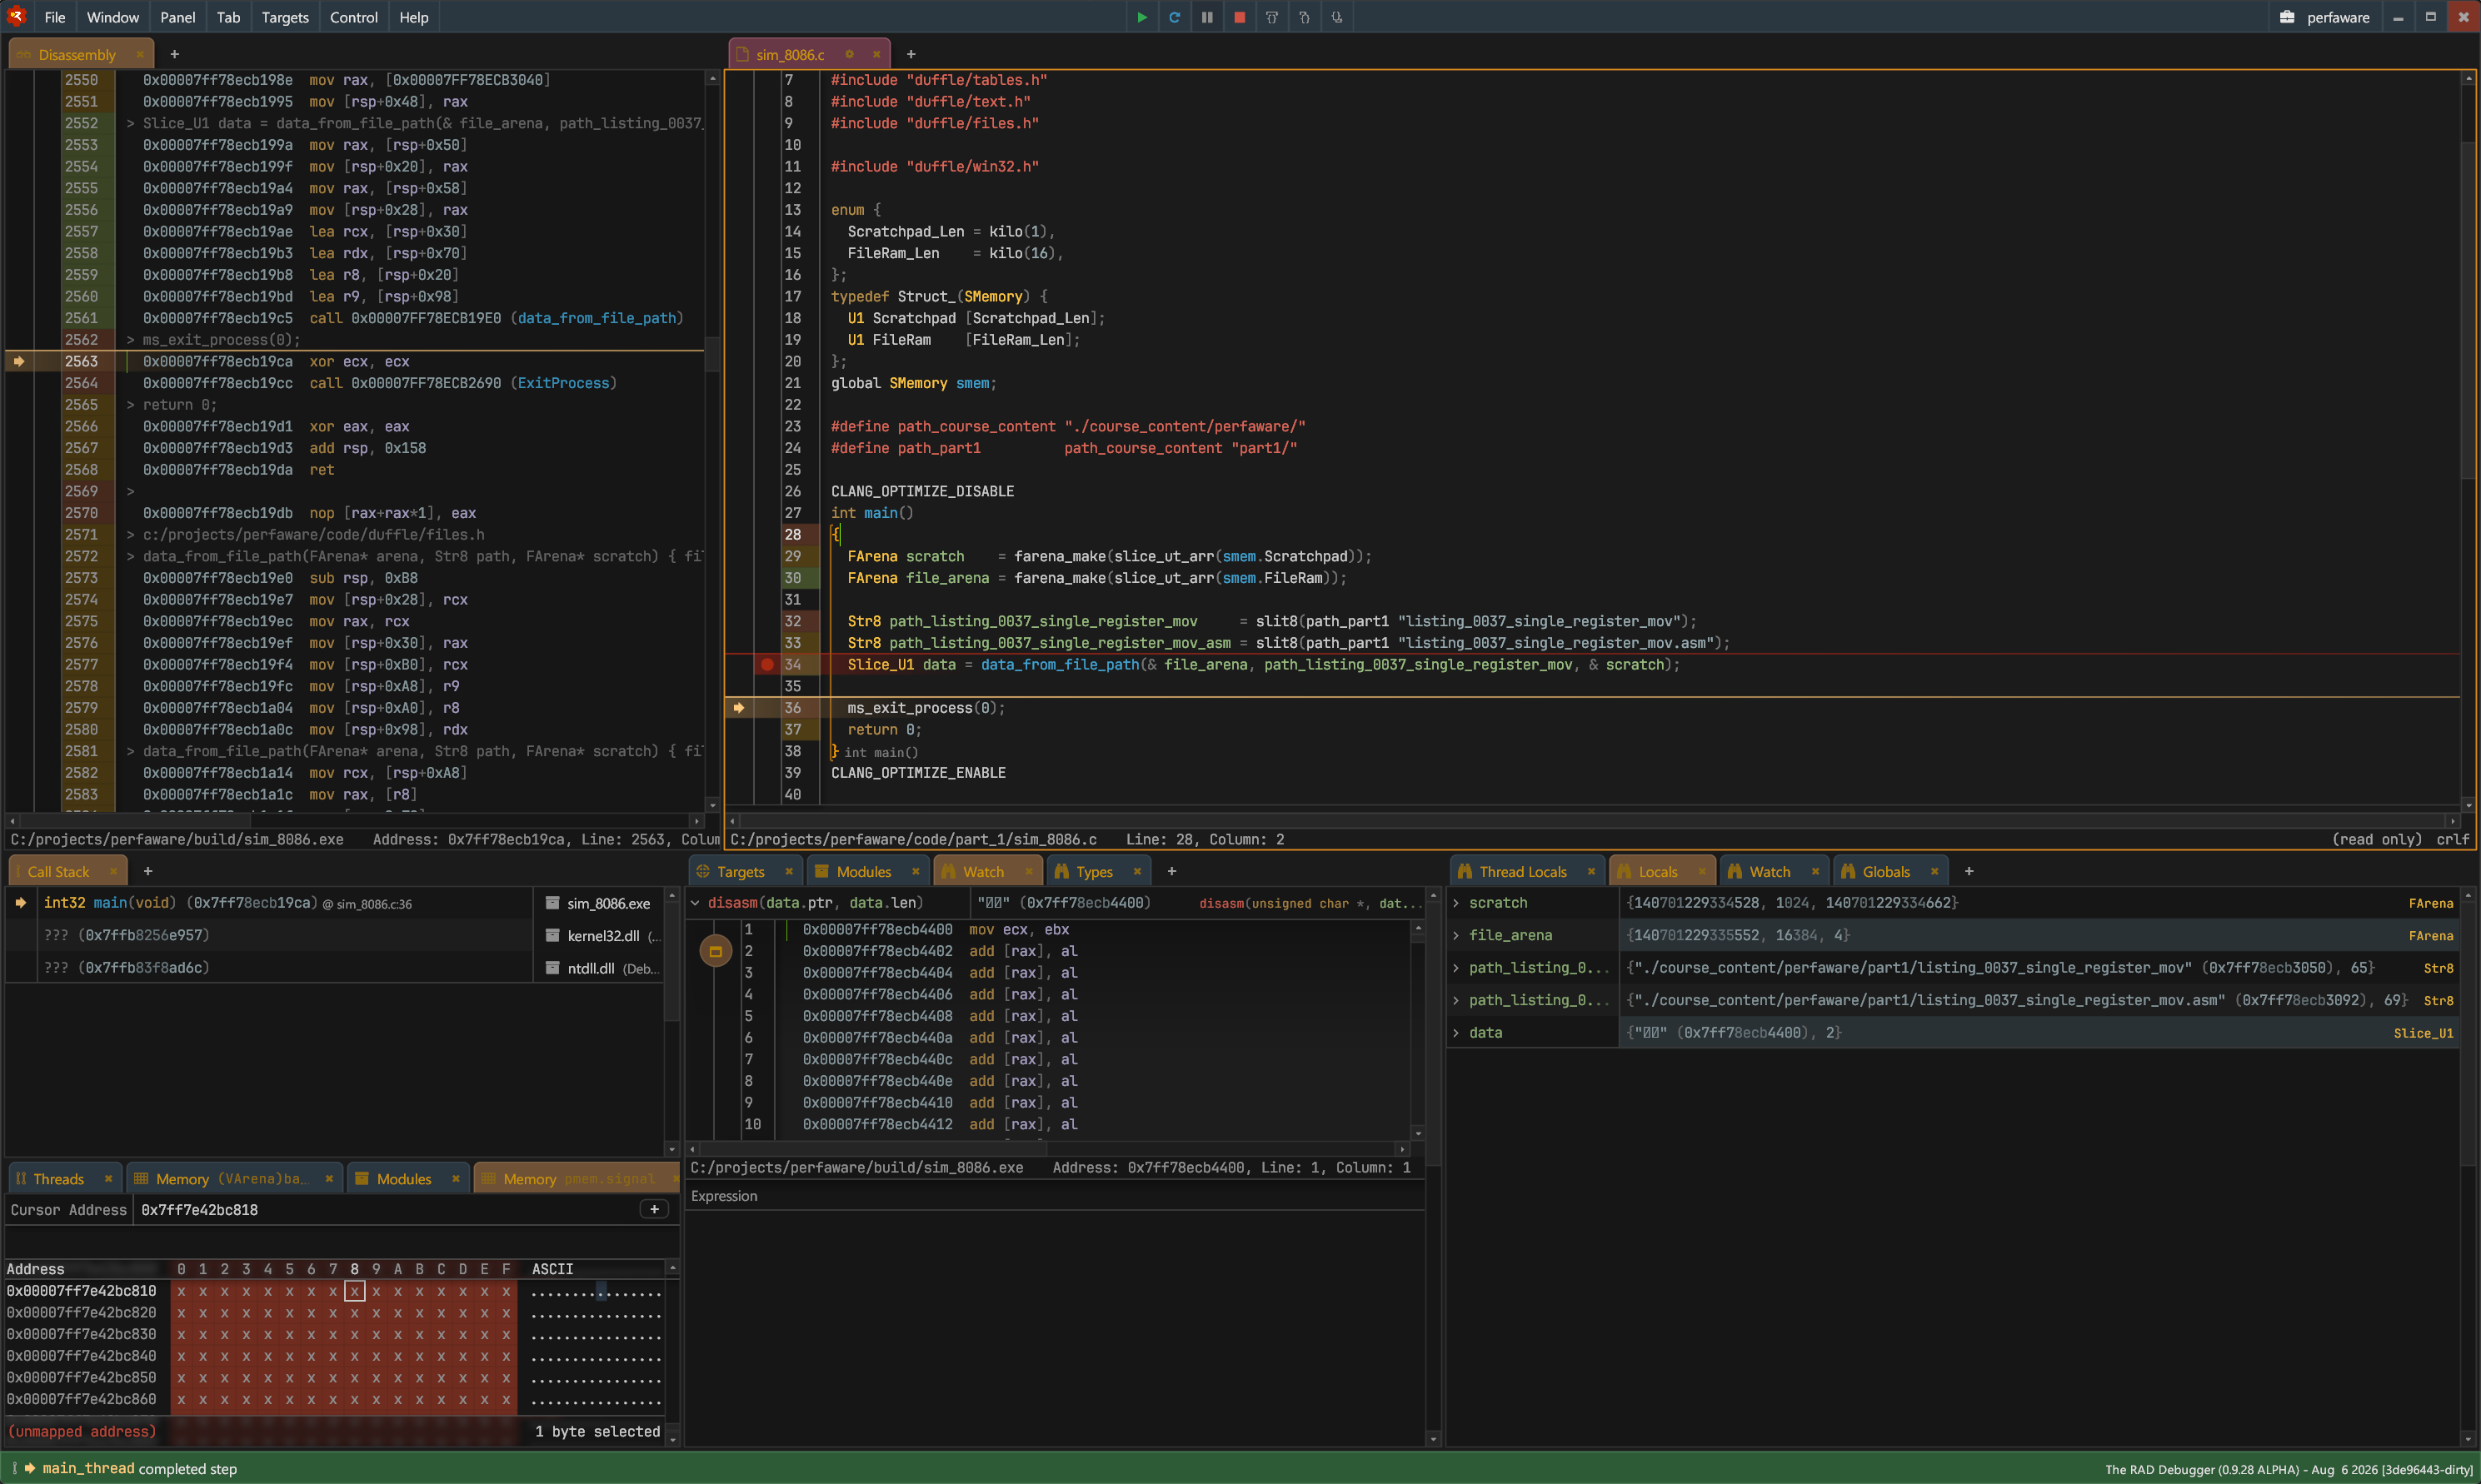Open the perfaware project briefcase icon
Screen dimensions: 2481x1484
point(2287,17)
